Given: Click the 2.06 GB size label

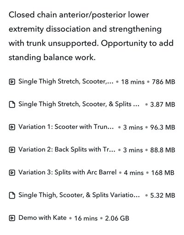Looking at the screenshot, I should 117,218.
